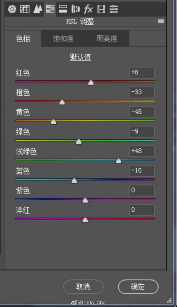
Task: Click the 橙色 value field showing -33
Action: [142, 92]
